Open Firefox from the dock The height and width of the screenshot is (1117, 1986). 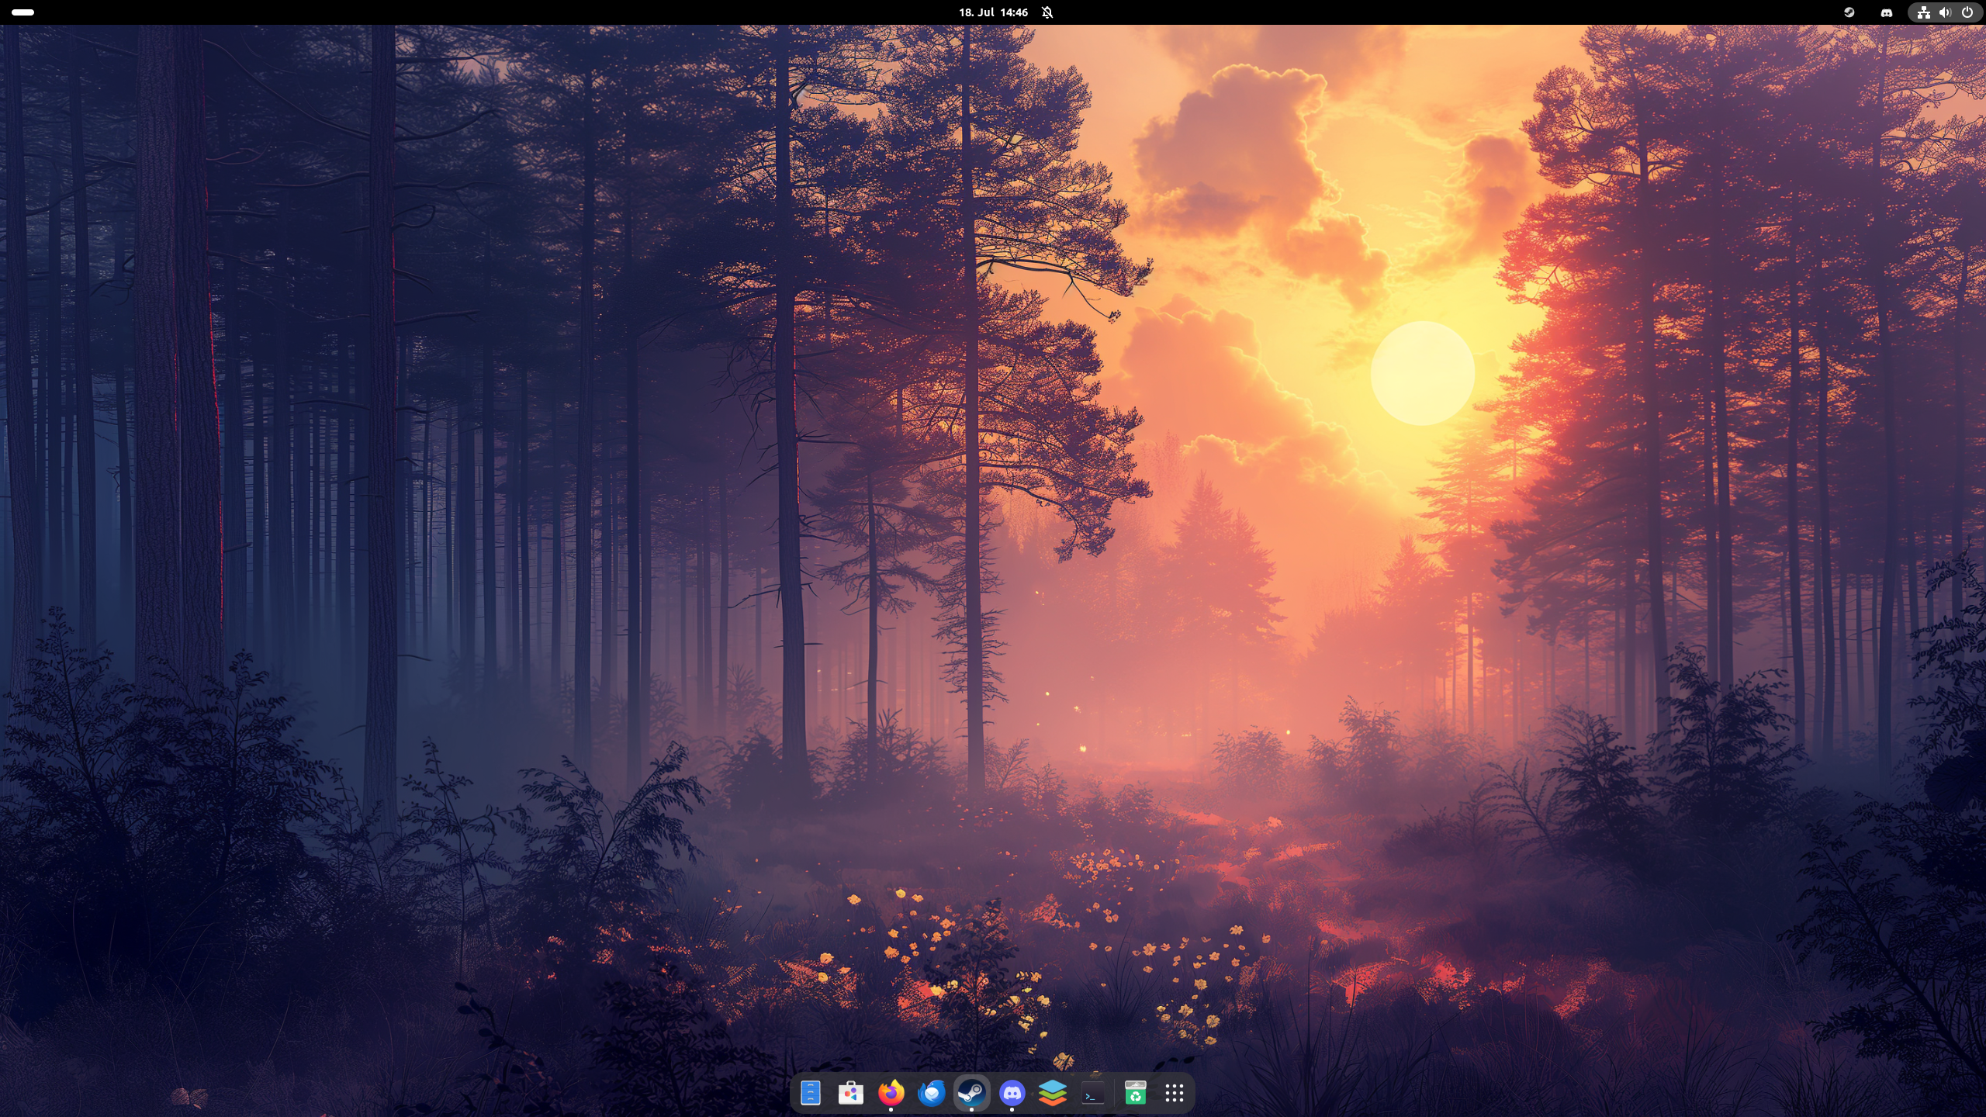pyautogui.click(x=891, y=1093)
